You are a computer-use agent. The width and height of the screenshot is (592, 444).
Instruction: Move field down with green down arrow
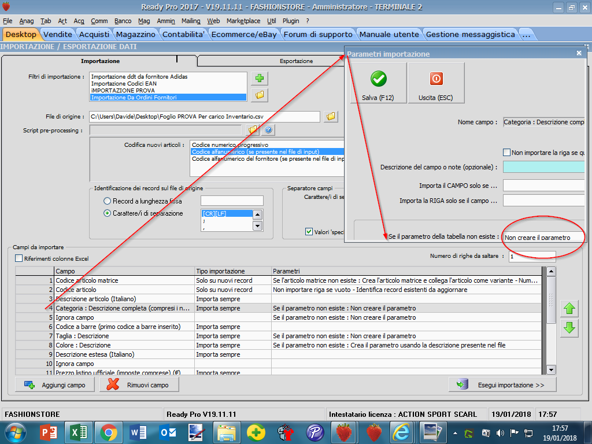569,328
